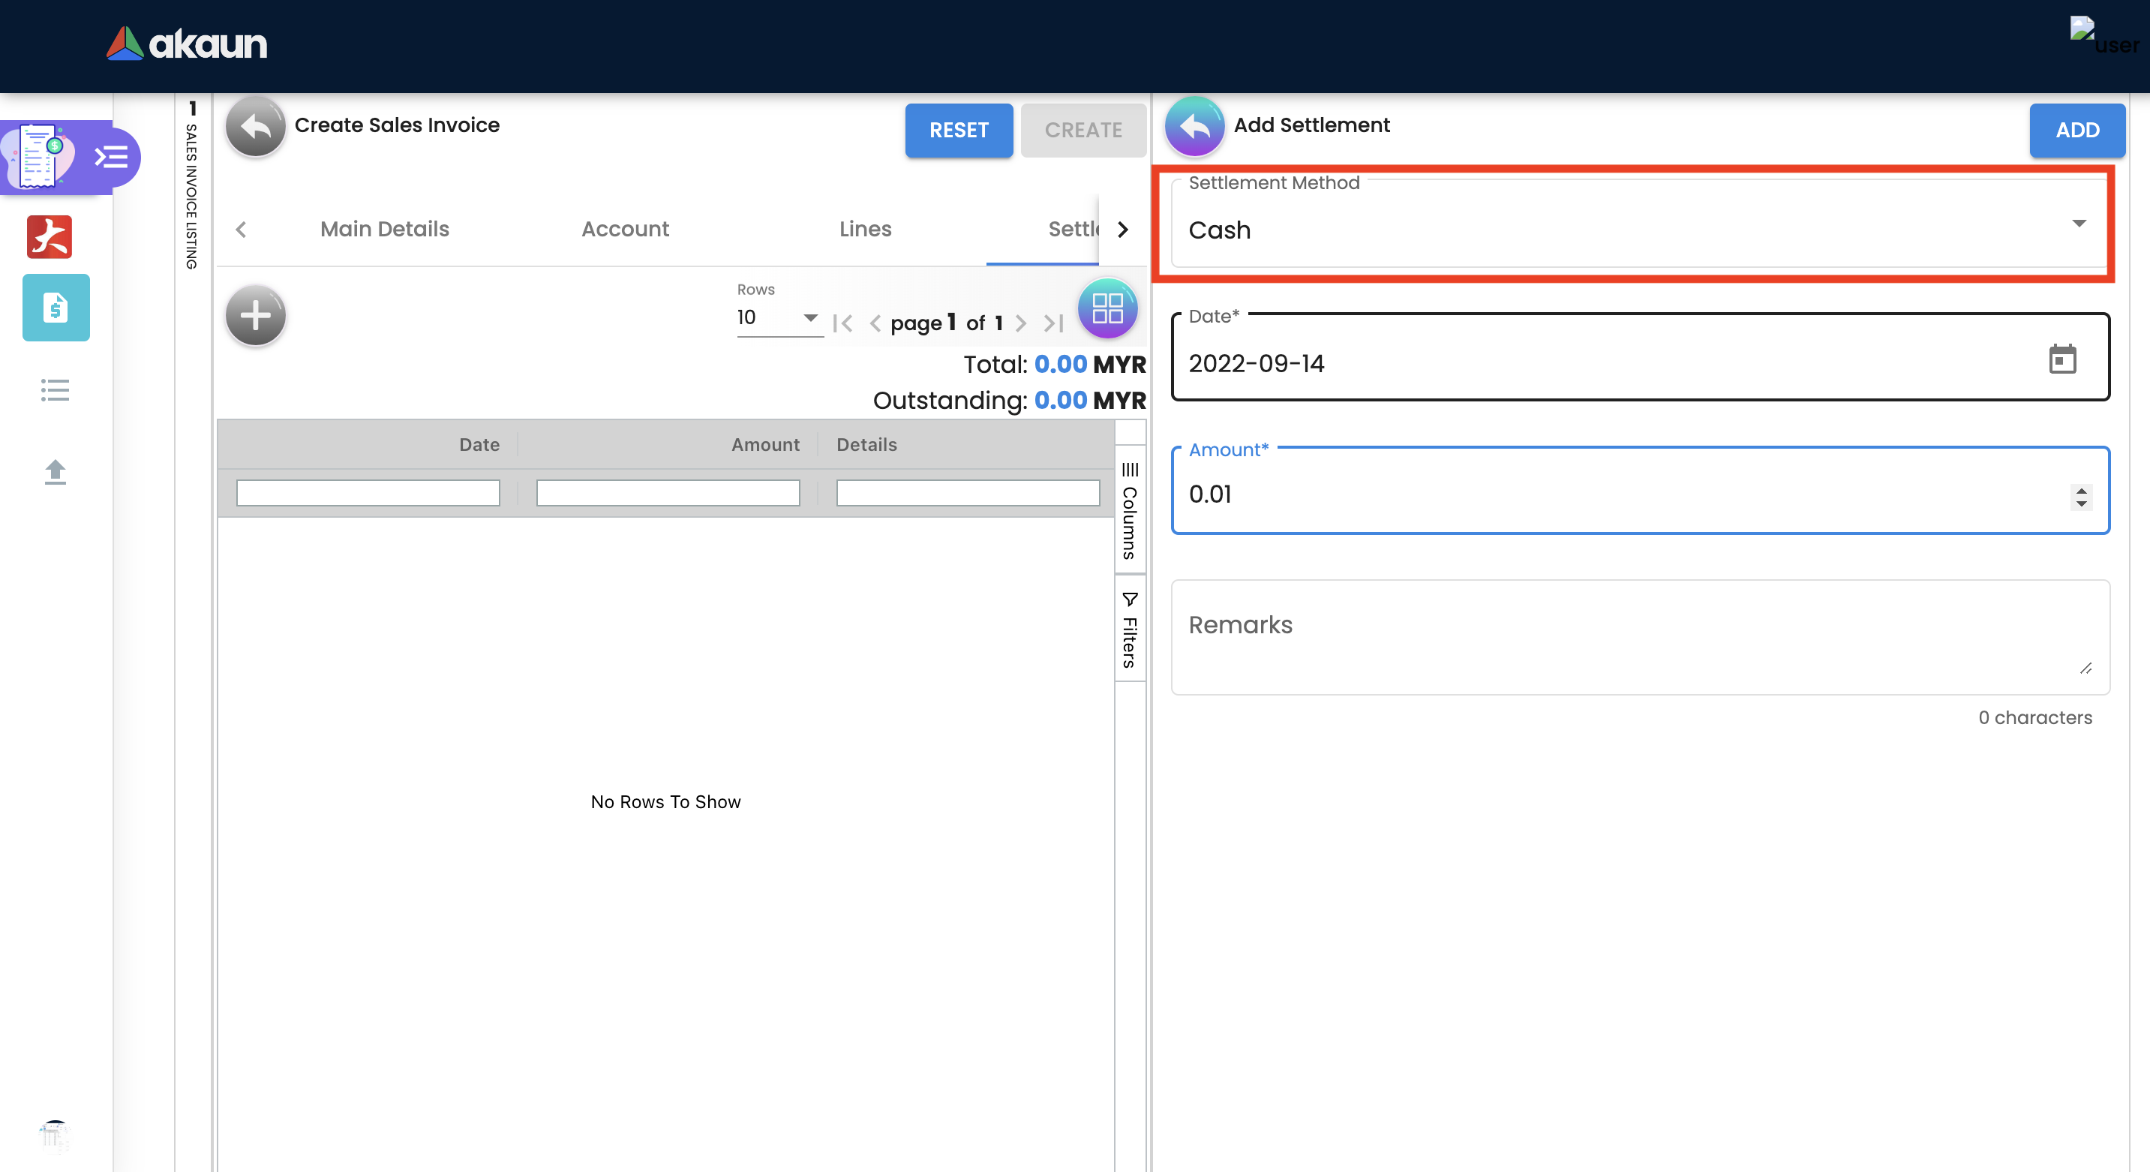Viewport: 2150px width, 1172px height.
Task: Open the calendar date picker icon
Action: click(2061, 360)
